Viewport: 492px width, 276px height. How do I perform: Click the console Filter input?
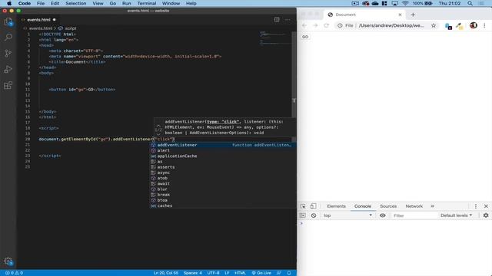click(414, 215)
